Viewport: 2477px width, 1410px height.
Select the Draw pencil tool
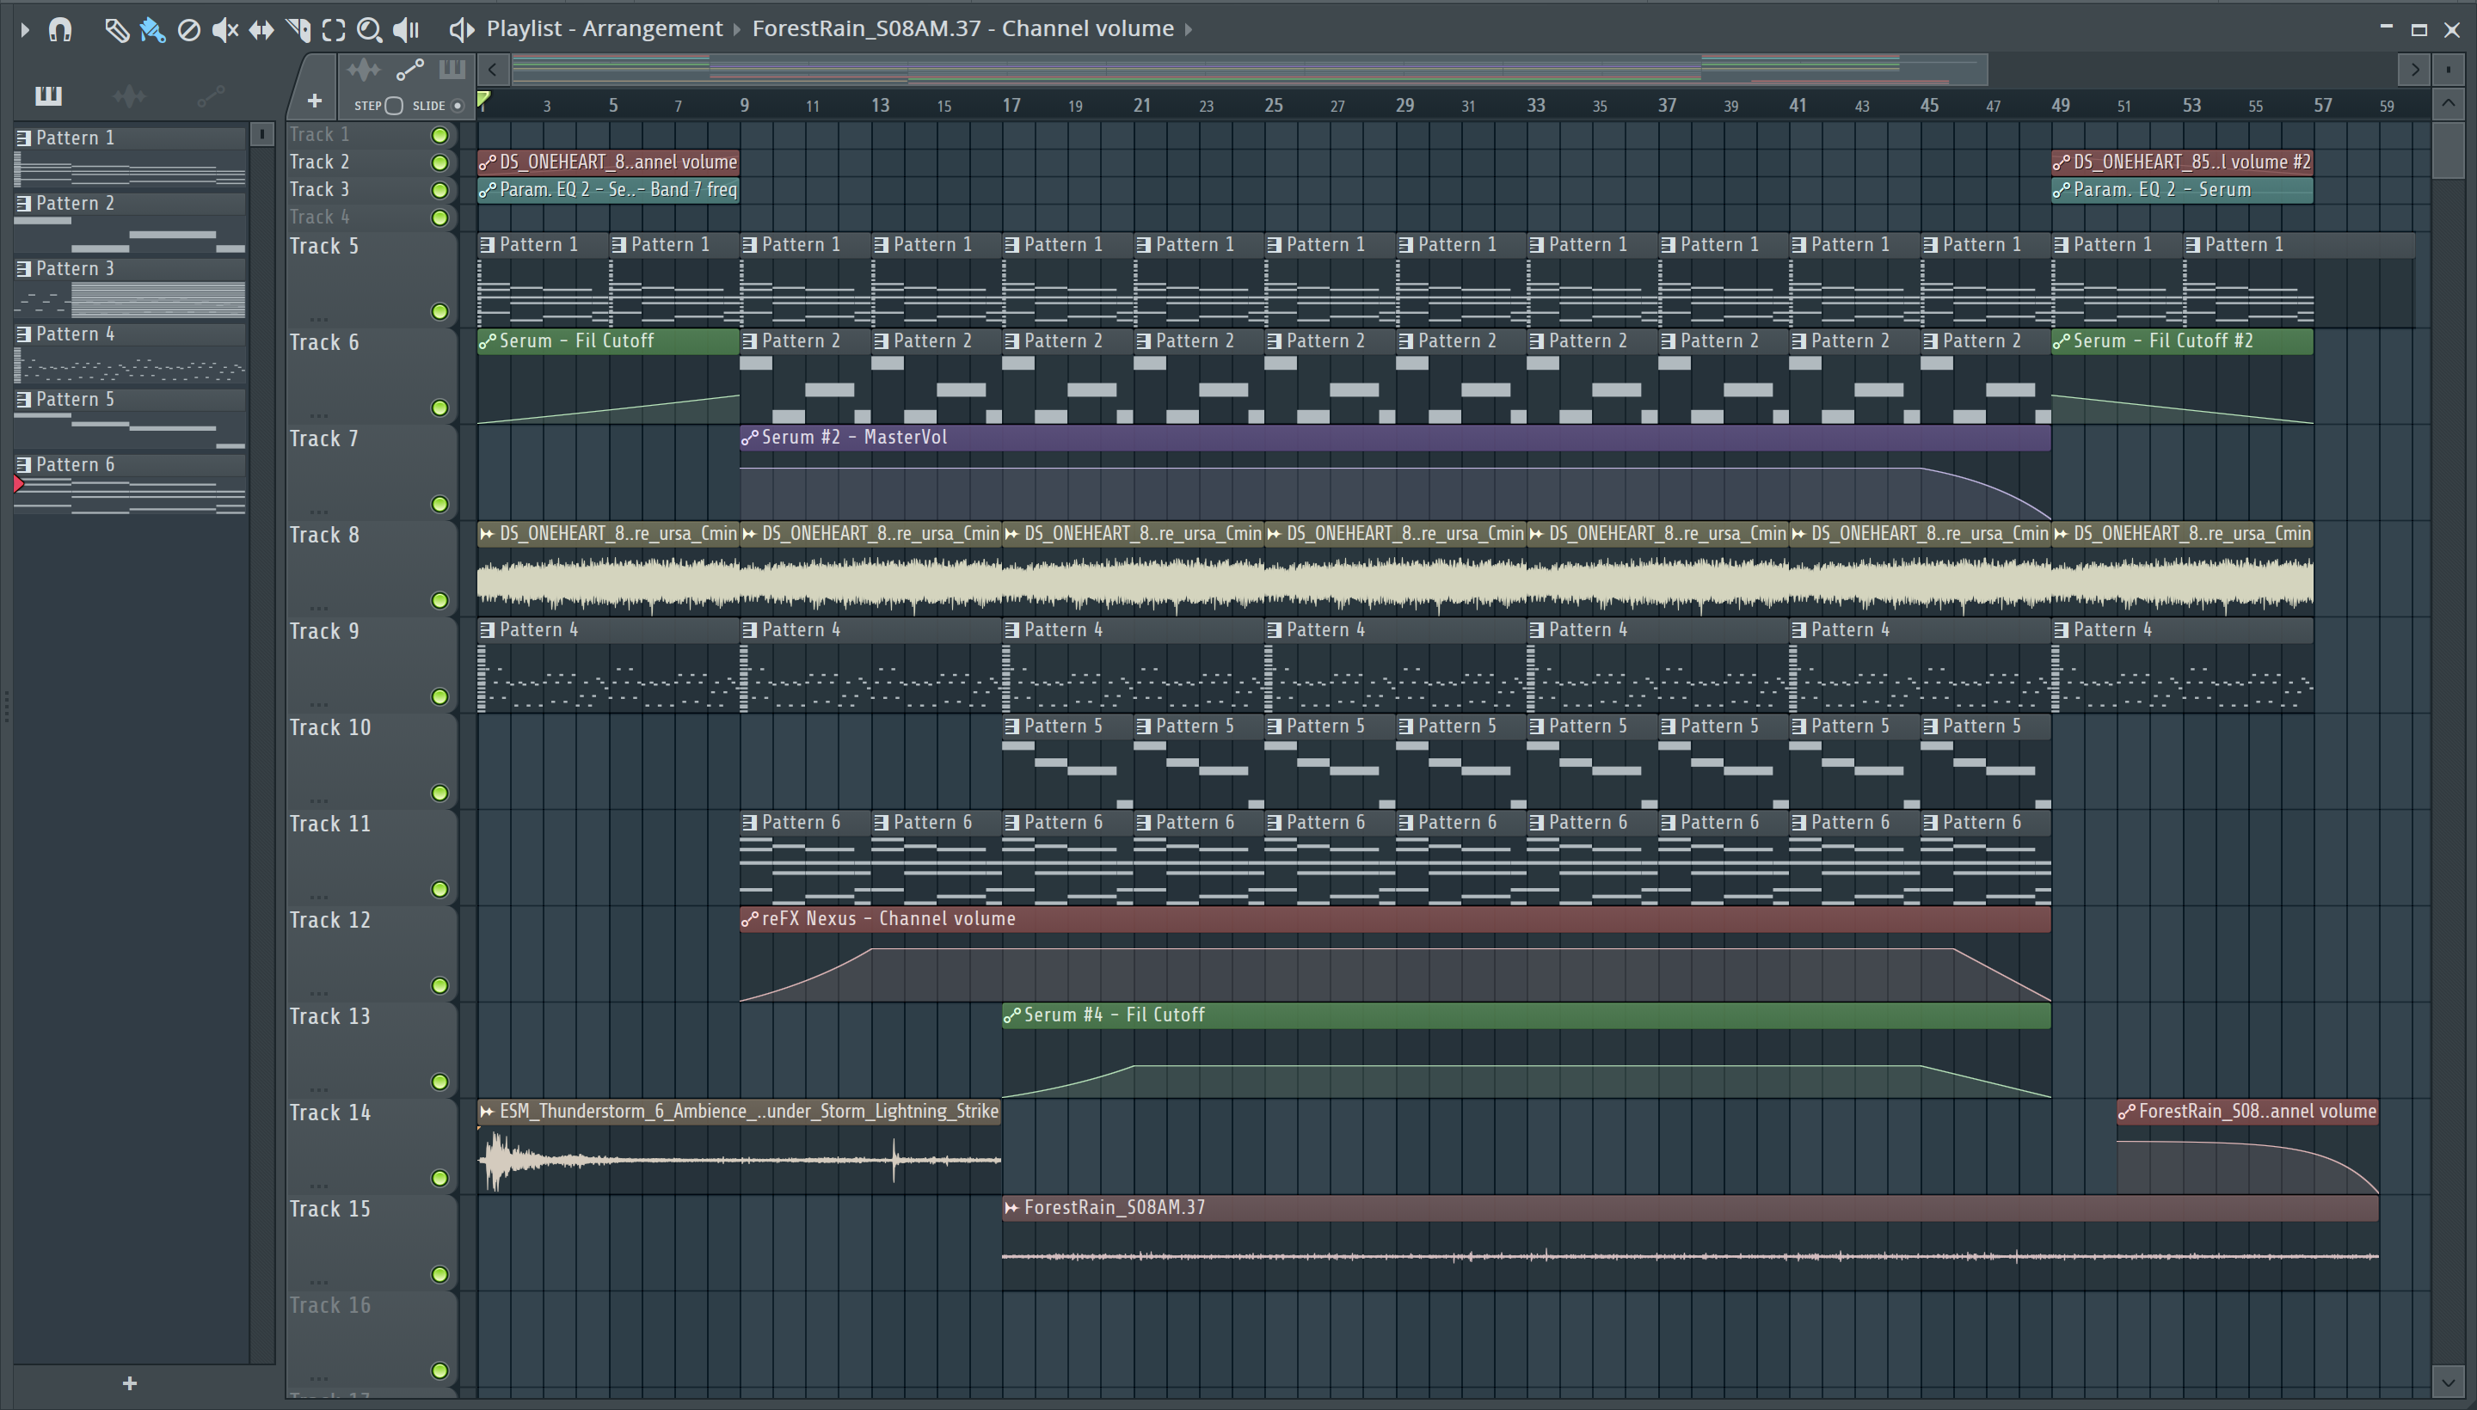point(116,30)
